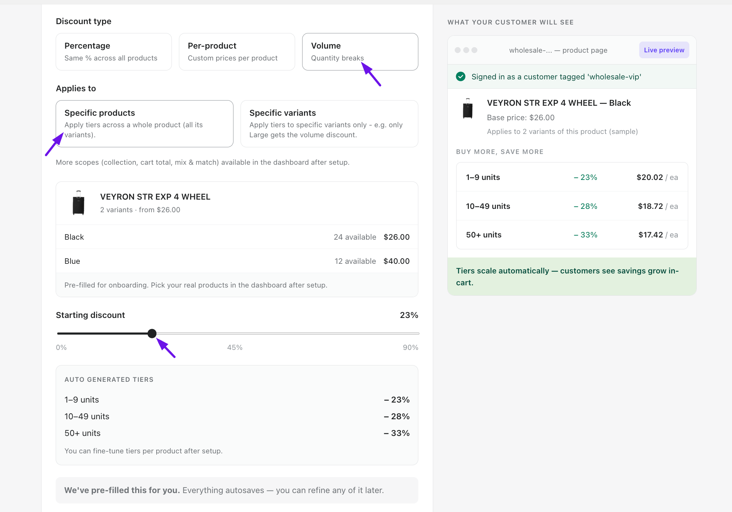Click the 'Pre-filled for onboarding' note
This screenshot has width=732, height=512.
196,285
